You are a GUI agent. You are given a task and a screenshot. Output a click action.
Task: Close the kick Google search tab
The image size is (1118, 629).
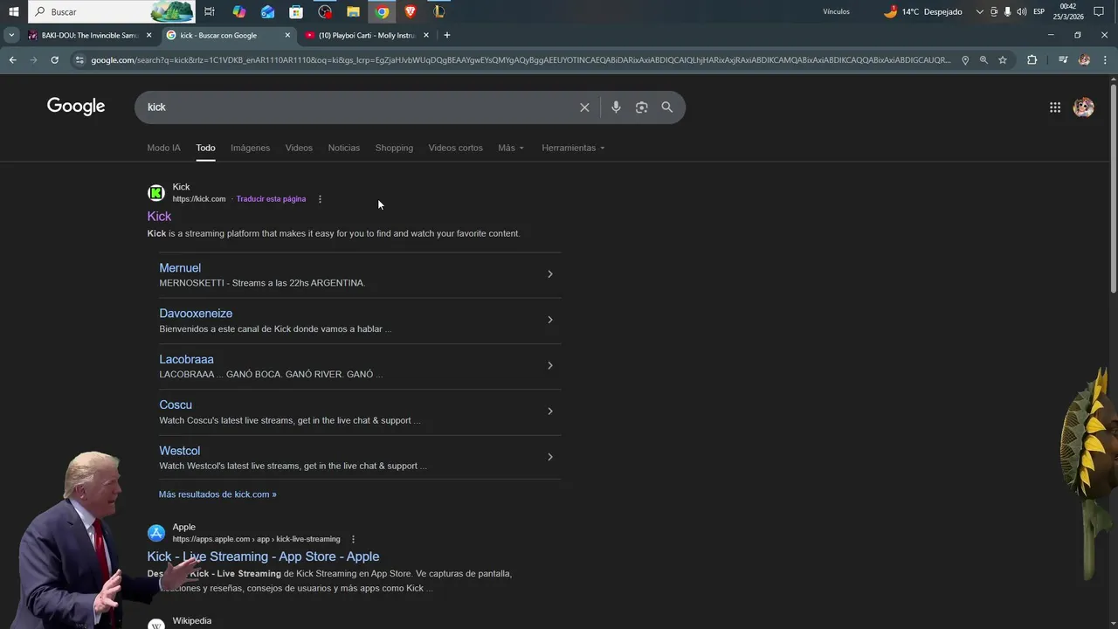coord(287,35)
